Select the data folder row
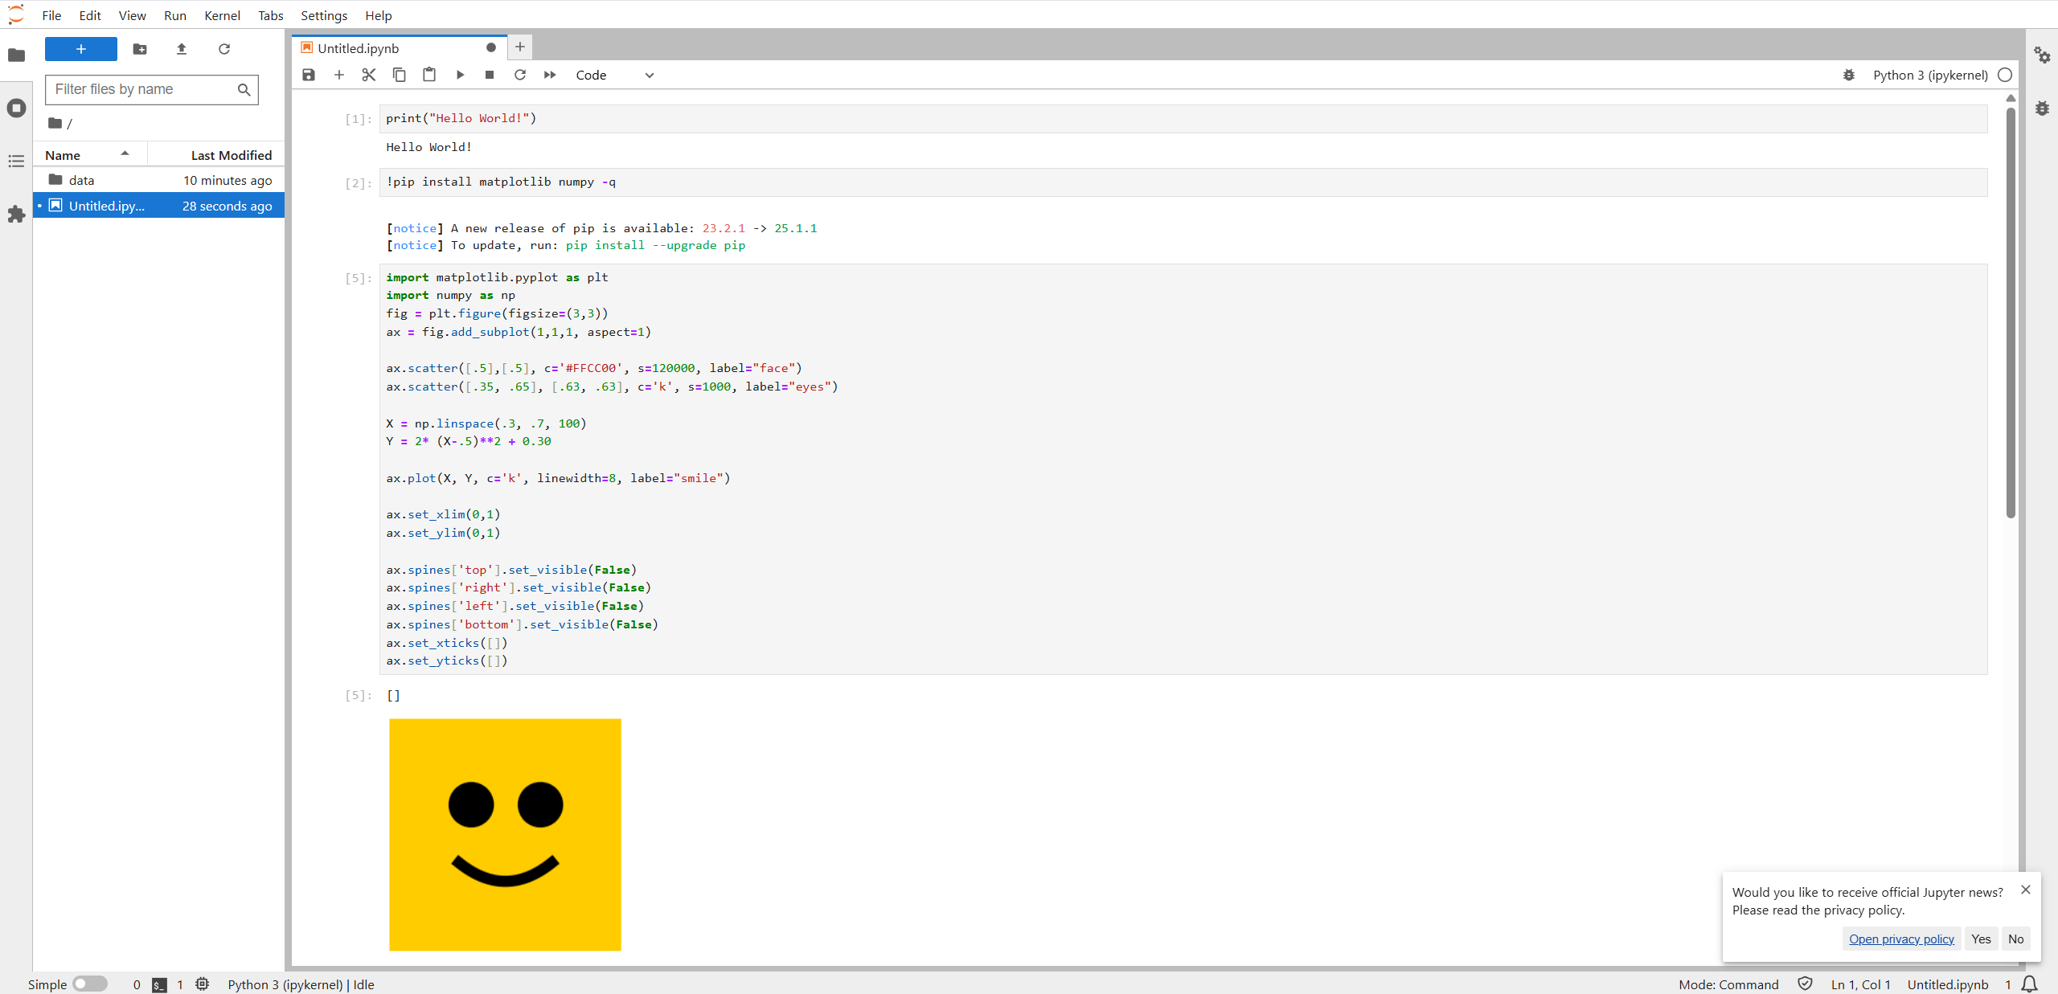The width and height of the screenshot is (2058, 994). [159, 180]
